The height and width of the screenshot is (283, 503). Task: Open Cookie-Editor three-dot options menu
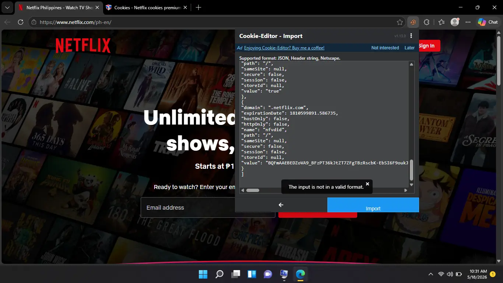[411, 36]
